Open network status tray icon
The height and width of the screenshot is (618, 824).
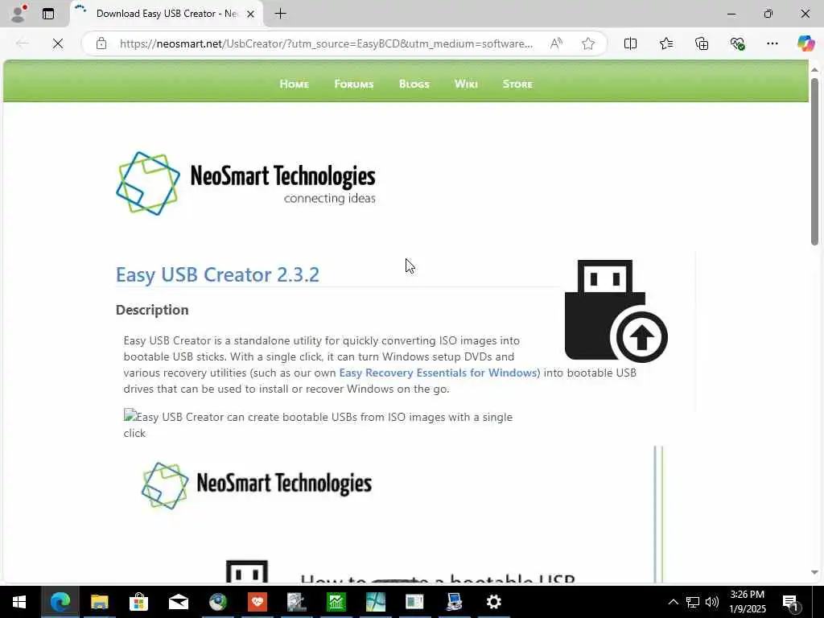coord(693,602)
